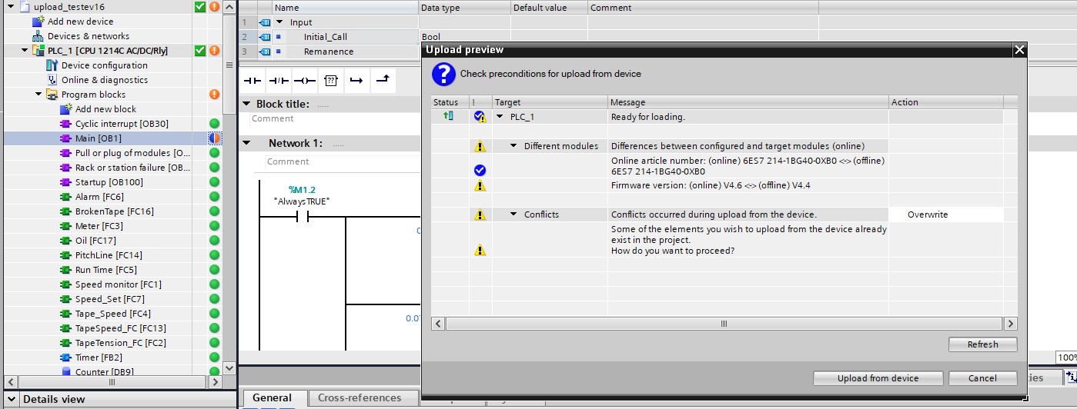Select Run Time [FC5] block
Image resolution: width=1077 pixels, height=409 pixels.
point(105,270)
